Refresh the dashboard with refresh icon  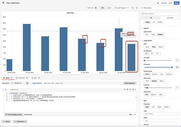pos(137,8)
